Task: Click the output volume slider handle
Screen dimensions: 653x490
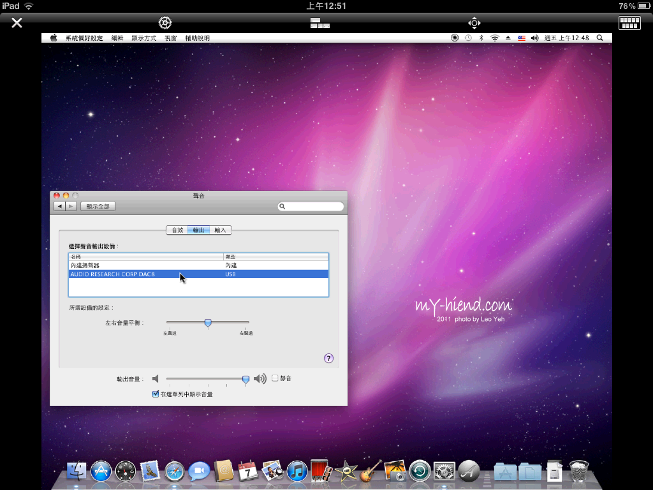Action: pyautogui.click(x=246, y=379)
